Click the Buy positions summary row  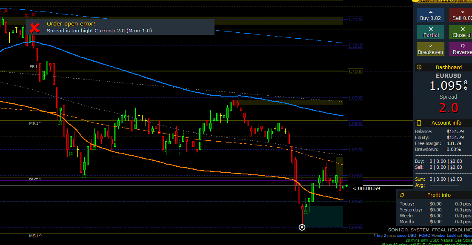click(438, 161)
